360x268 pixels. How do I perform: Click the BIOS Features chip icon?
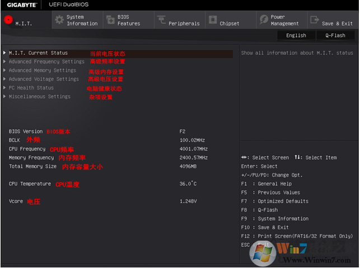110,20
